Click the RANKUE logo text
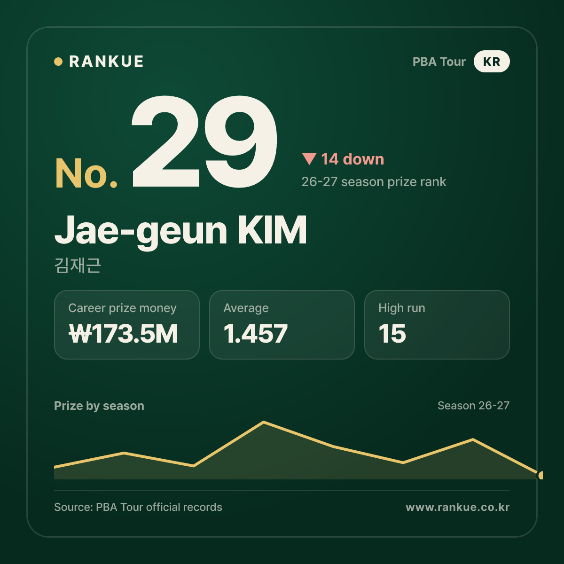The width and height of the screenshot is (564, 564). (x=106, y=62)
